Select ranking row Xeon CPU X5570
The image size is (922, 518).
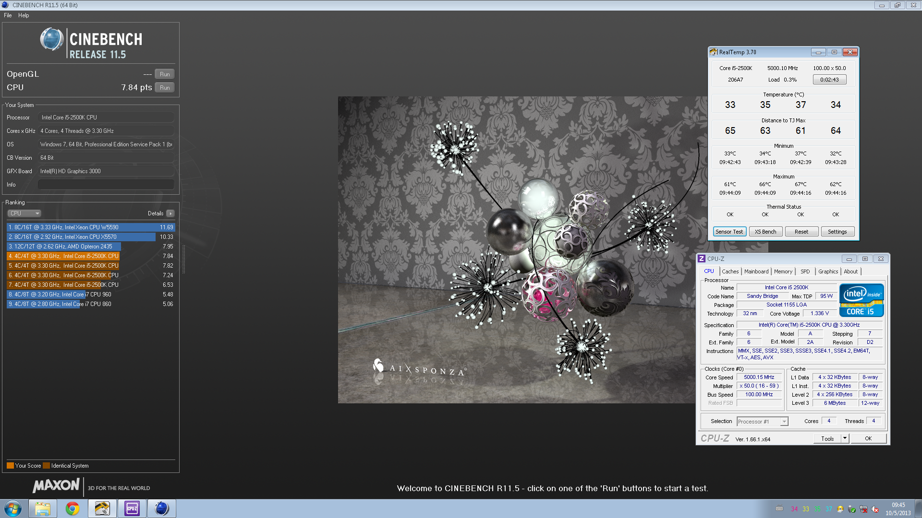pos(91,237)
